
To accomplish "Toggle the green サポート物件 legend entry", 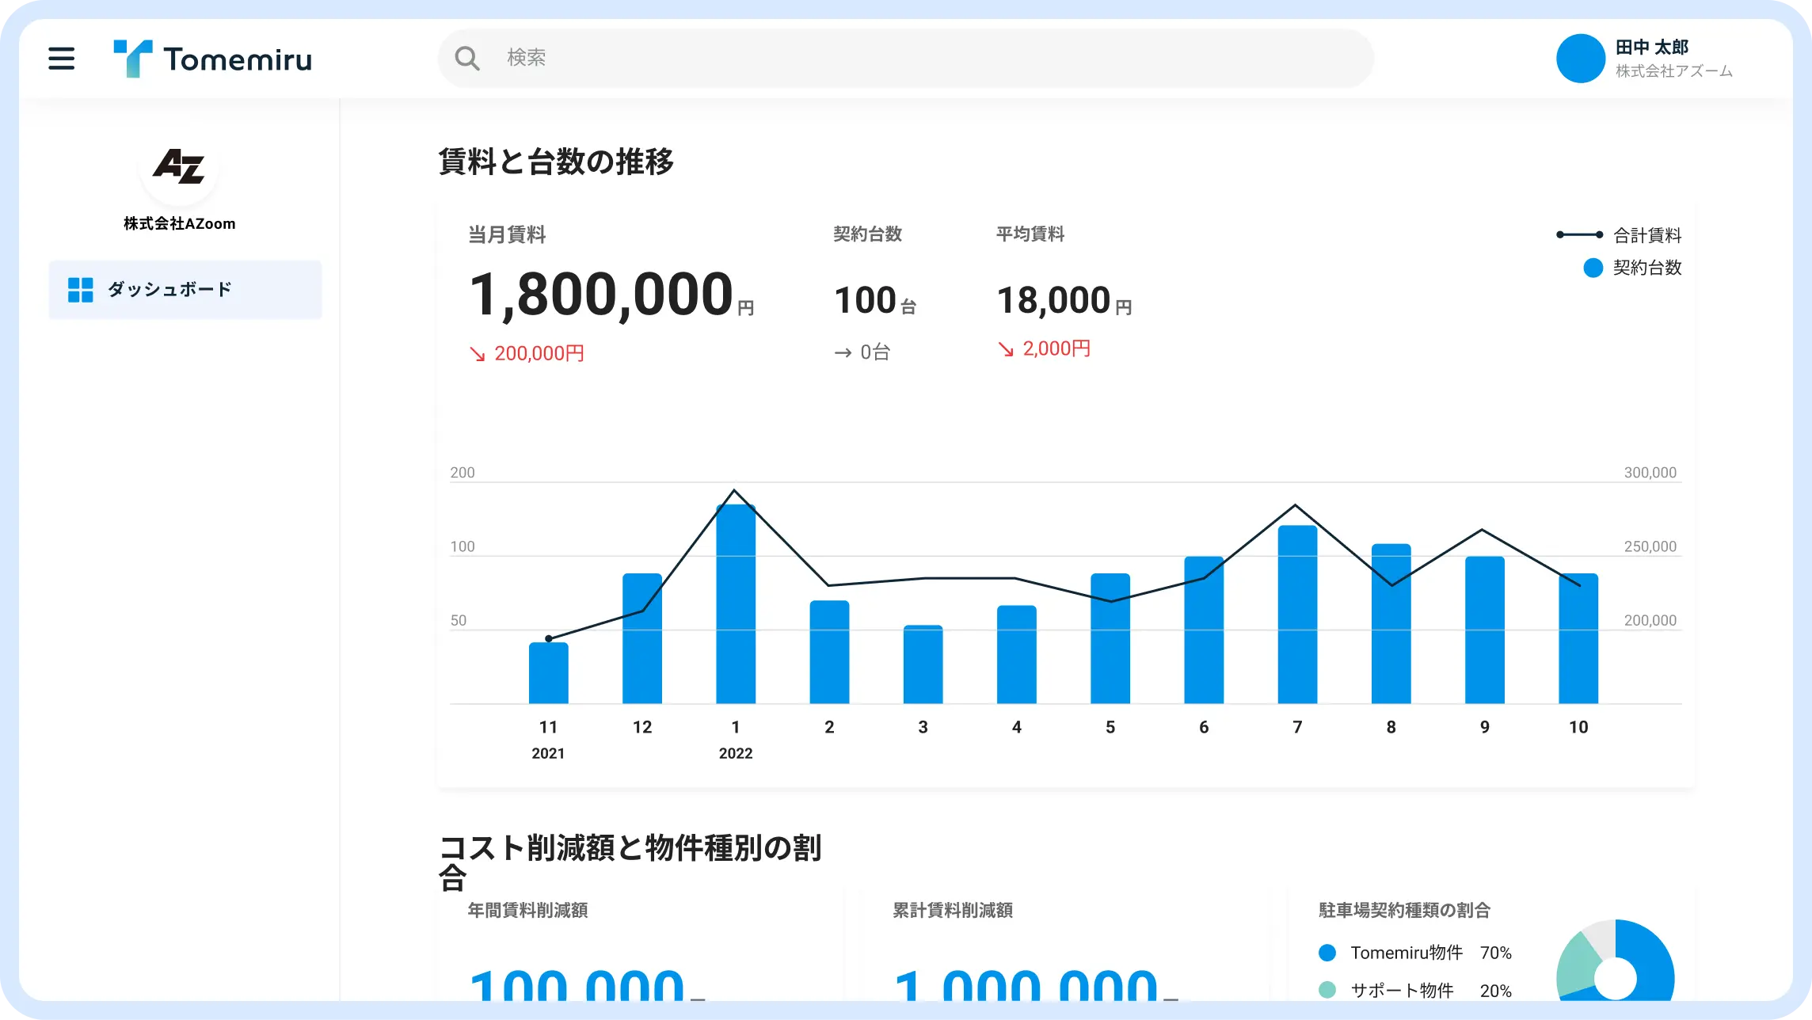I will pyautogui.click(x=1401, y=990).
